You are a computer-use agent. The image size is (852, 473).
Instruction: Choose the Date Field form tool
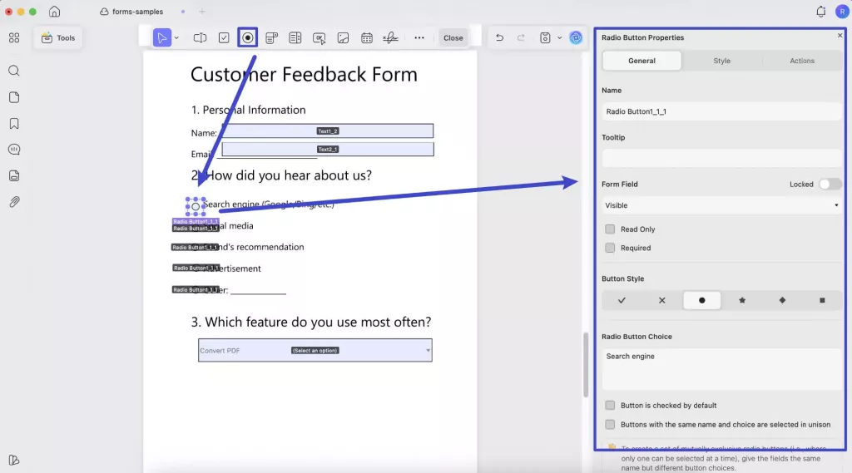[367, 37]
